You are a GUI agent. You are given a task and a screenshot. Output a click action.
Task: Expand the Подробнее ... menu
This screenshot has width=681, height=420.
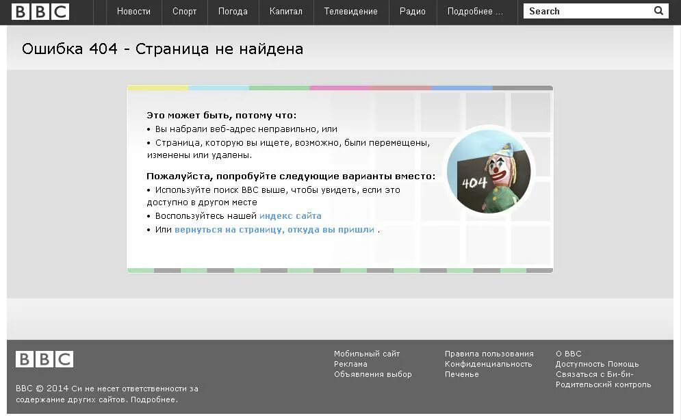pyautogui.click(x=475, y=12)
